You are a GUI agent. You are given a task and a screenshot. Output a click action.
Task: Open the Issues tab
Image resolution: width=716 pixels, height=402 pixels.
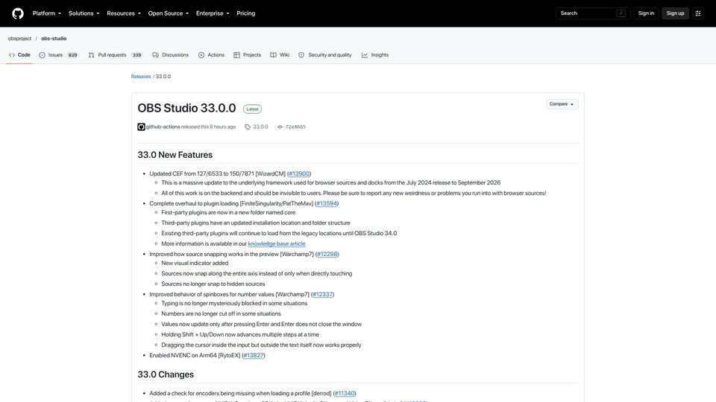tap(58, 54)
